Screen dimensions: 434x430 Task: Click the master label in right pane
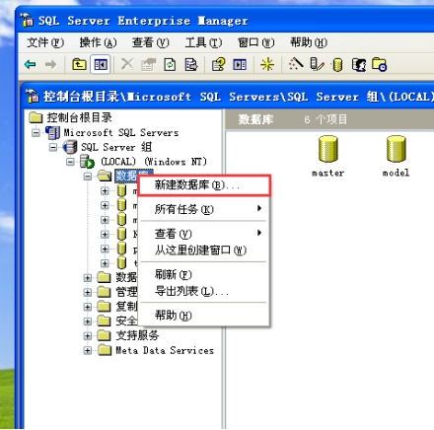(x=328, y=173)
